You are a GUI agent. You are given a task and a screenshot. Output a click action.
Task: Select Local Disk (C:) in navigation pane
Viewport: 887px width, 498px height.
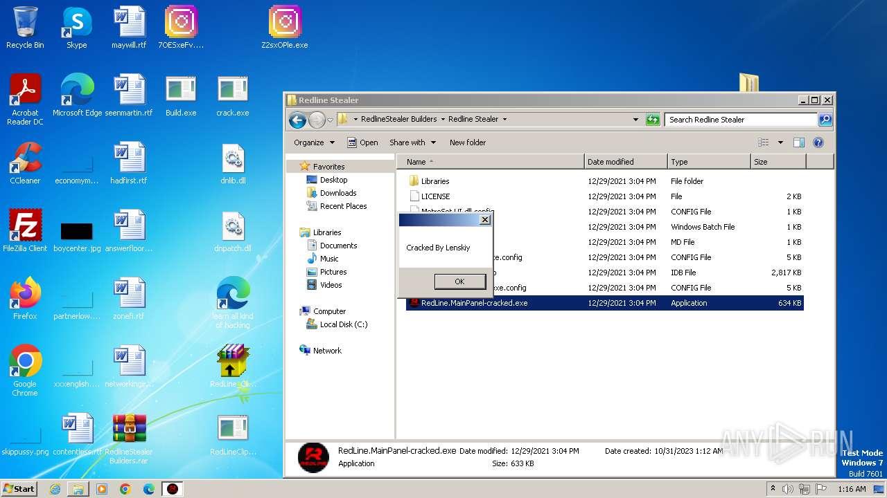point(343,324)
